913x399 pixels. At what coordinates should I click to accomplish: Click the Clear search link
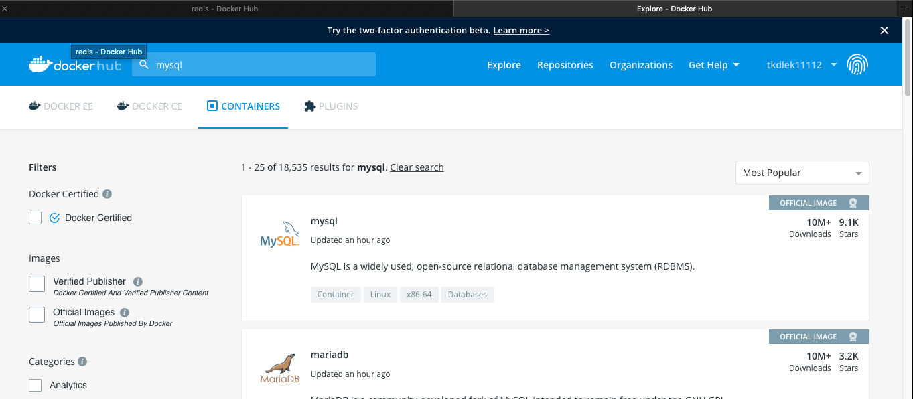tap(417, 167)
